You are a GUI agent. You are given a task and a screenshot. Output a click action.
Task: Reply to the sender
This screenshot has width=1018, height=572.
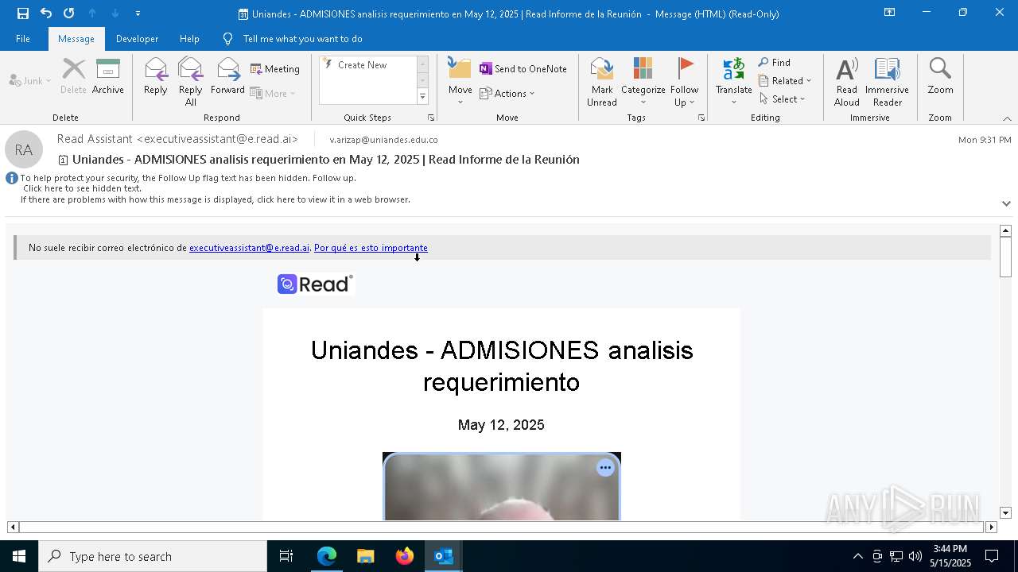click(156, 76)
